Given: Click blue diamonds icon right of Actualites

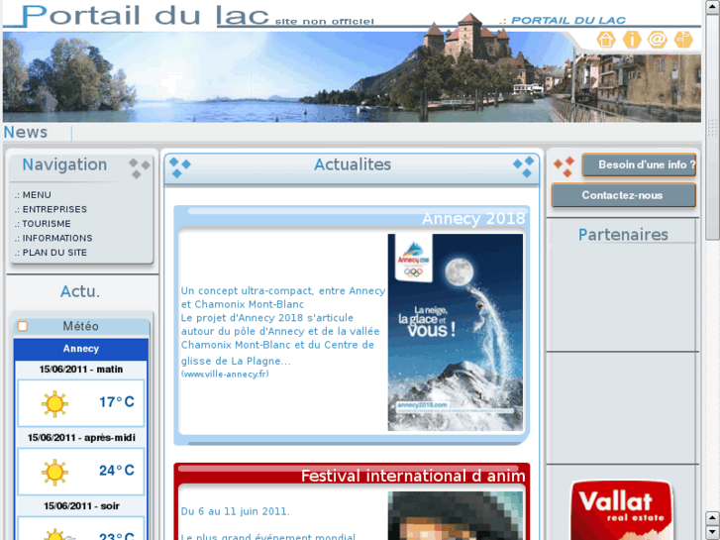Looking at the screenshot, I should pyautogui.click(x=524, y=166).
